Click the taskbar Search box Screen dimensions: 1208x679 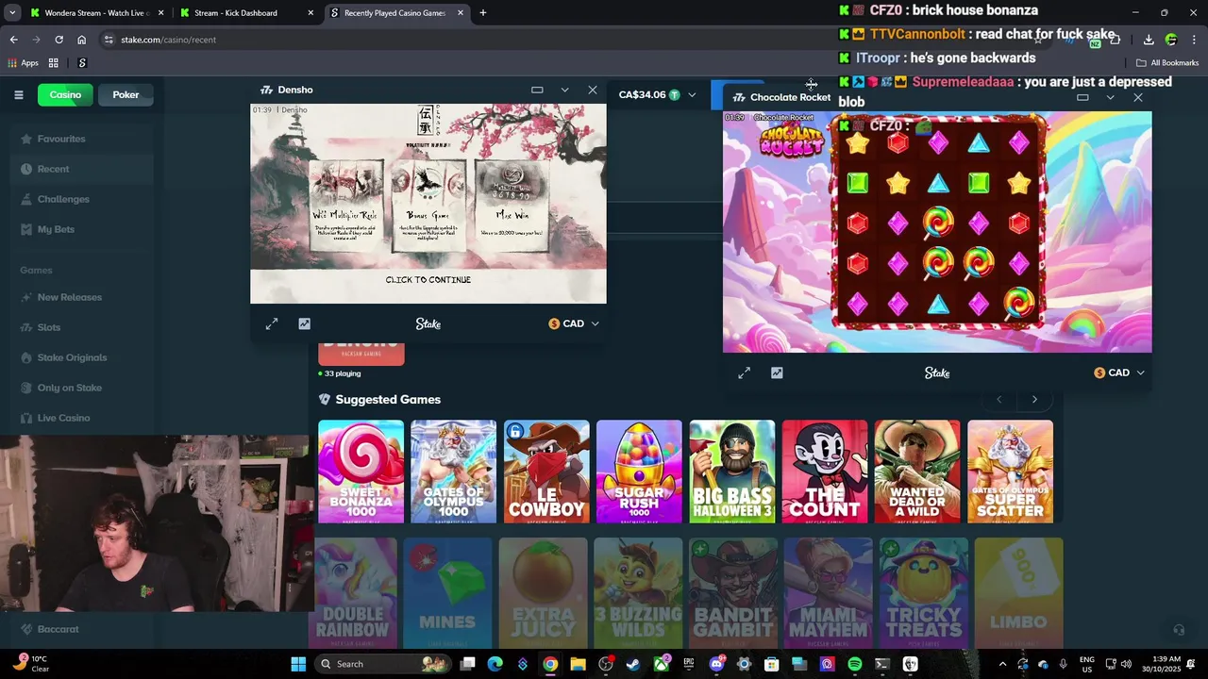(381, 664)
